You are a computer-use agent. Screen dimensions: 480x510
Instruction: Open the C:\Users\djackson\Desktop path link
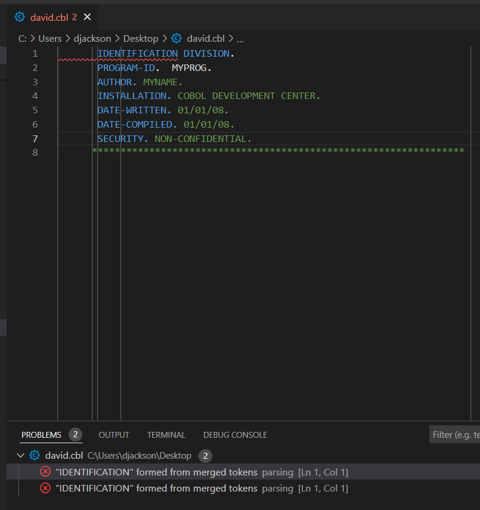pos(139,455)
